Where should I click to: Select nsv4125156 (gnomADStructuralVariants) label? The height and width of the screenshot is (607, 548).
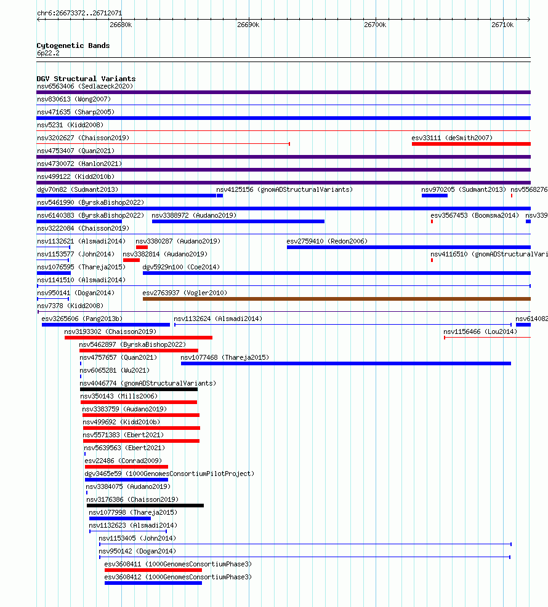point(284,189)
